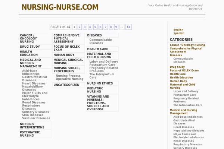Open Operative Nursing submenu link
The height and width of the screenshot is (149, 224).
(x=69, y=79)
